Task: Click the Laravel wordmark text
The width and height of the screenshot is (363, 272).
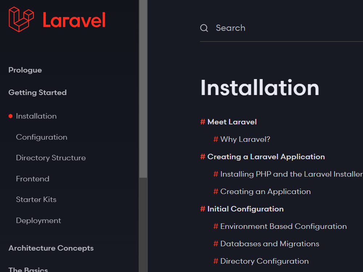Action: [x=74, y=20]
